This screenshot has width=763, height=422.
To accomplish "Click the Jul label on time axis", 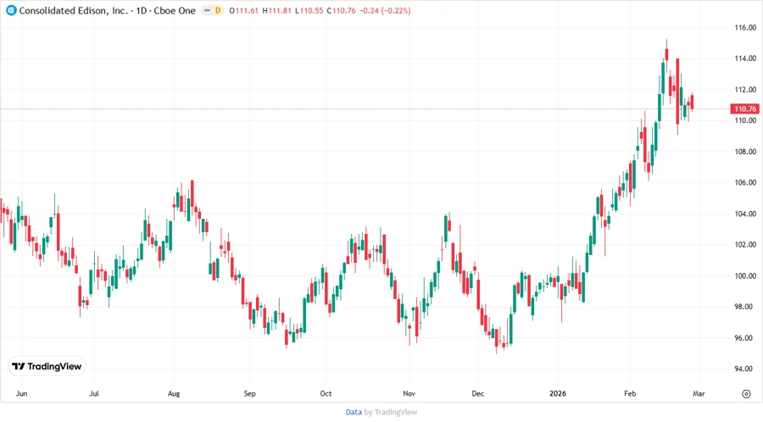I will point(94,393).
